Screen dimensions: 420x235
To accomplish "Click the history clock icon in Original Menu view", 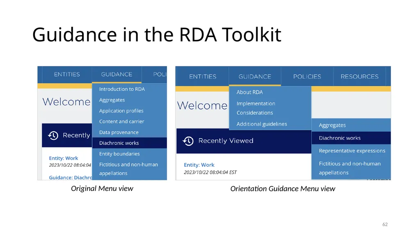I will (x=53, y=135).
